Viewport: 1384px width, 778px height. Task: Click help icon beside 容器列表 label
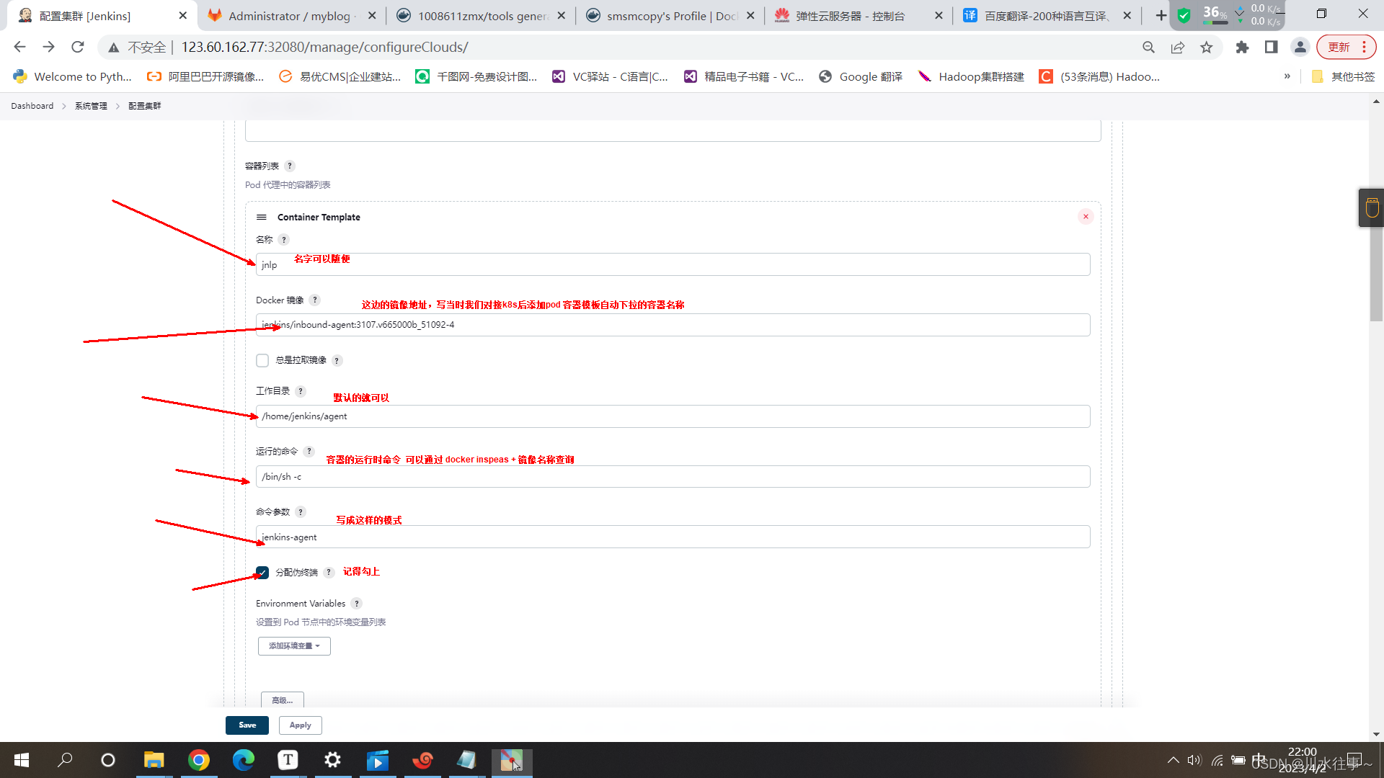(290, 166)
